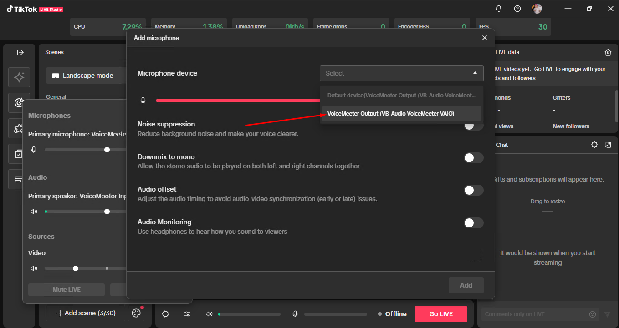Mute microphone icon in bottom bar
Screen dimensions: 619x328
coord(295,314)
